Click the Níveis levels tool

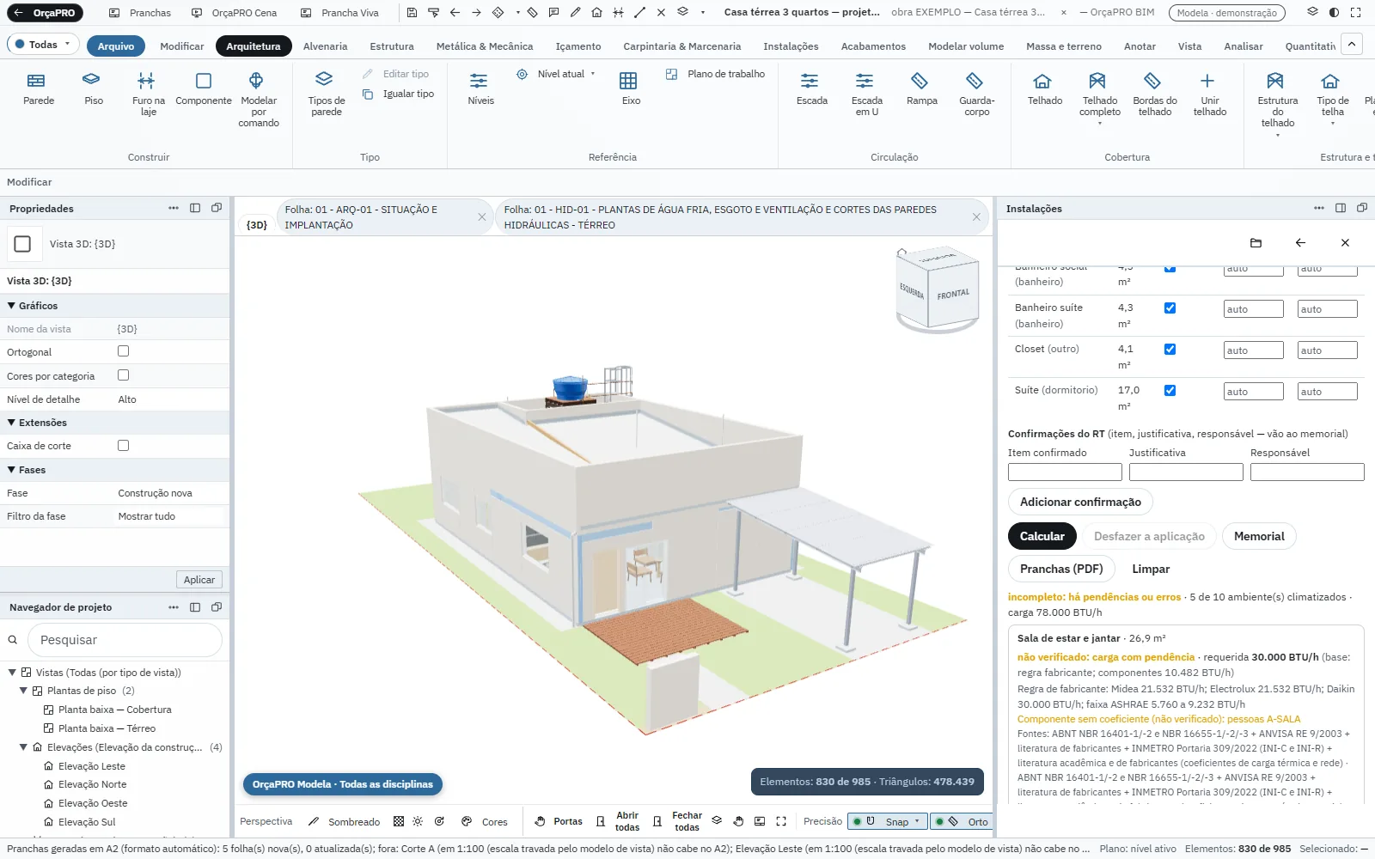(480, 89)
